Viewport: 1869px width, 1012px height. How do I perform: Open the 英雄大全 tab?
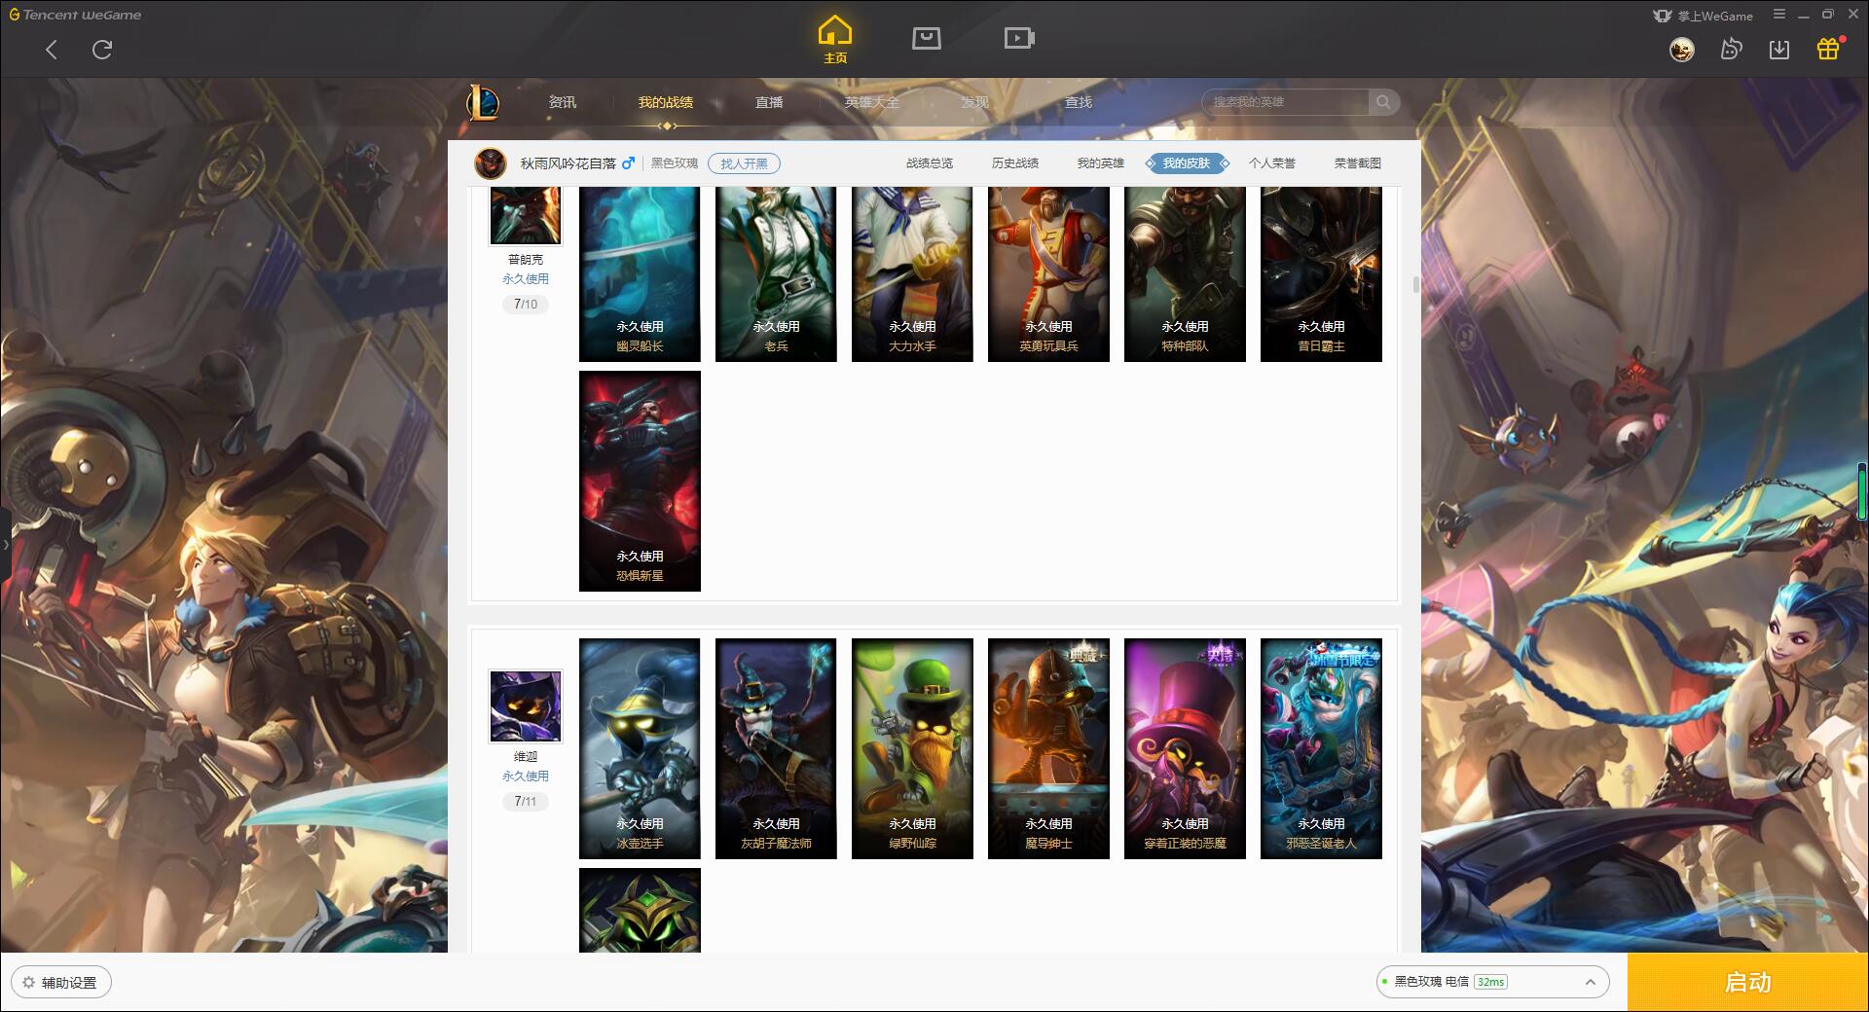pos(872,102)
